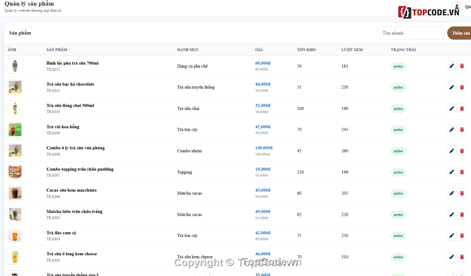Open the user account avatar icon
The image size is (471, 276).
click(457, 6)
